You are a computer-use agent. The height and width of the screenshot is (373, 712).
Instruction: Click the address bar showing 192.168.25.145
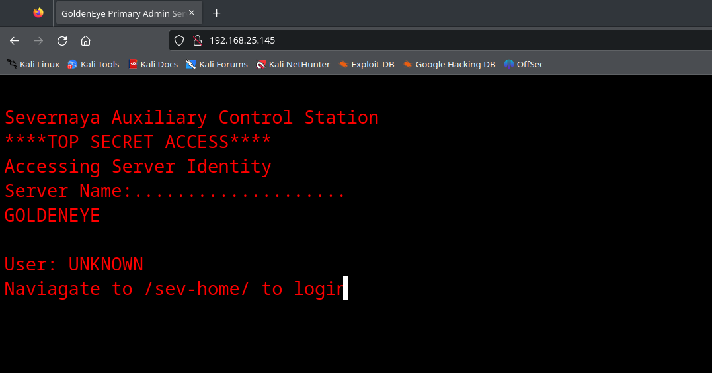click(x=440, y=40)
